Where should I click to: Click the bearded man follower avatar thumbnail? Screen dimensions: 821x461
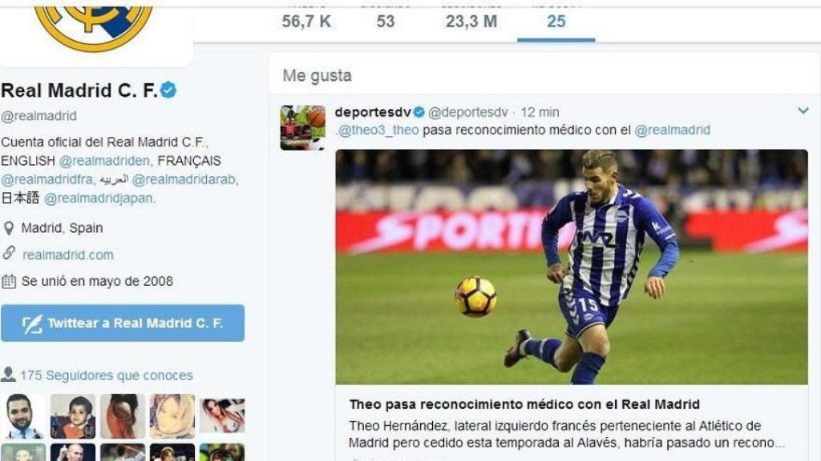[x=22, y=416]
